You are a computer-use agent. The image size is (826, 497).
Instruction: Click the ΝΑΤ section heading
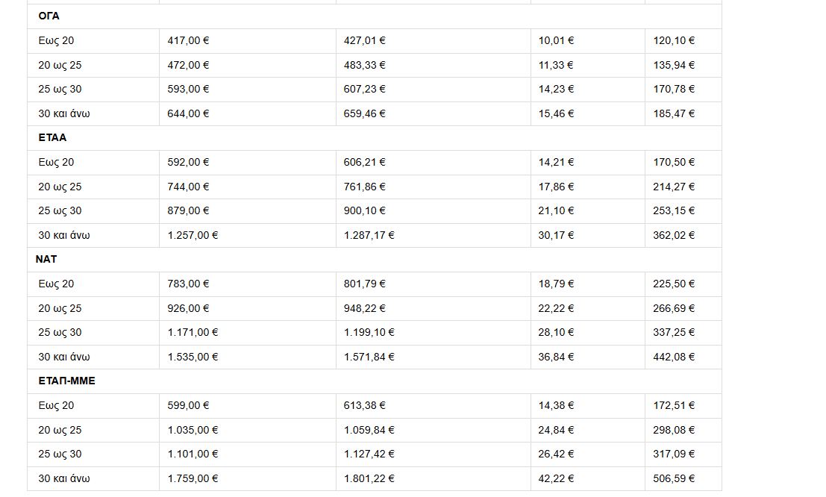coord(46,260)
